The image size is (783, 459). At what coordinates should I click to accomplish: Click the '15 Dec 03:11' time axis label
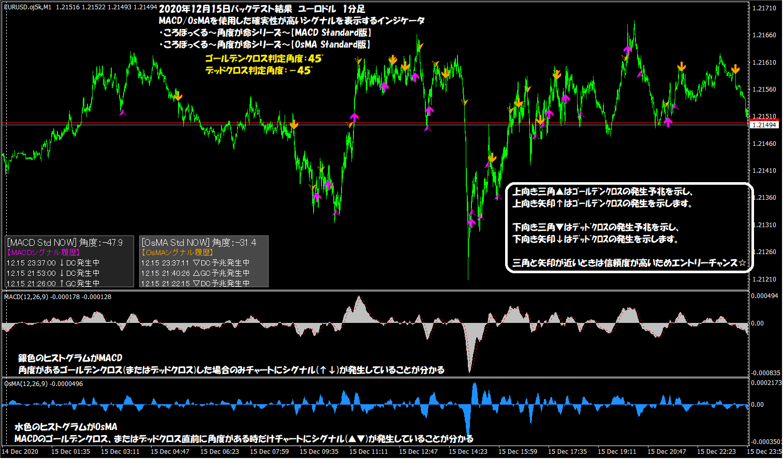(120, 452)
